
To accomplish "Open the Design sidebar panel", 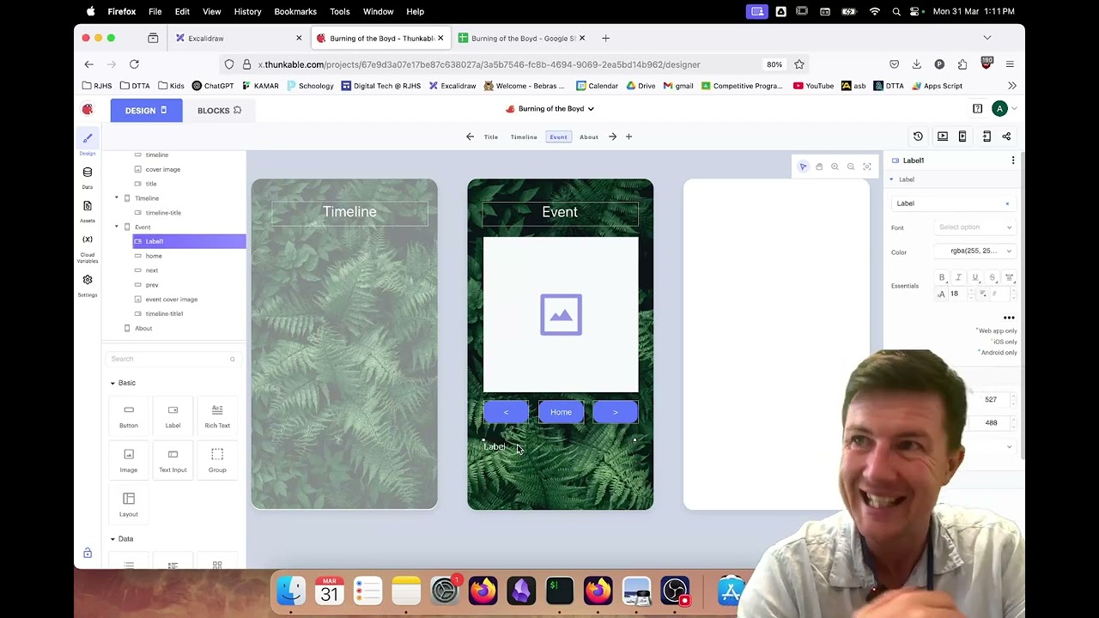I will point(88,142).
